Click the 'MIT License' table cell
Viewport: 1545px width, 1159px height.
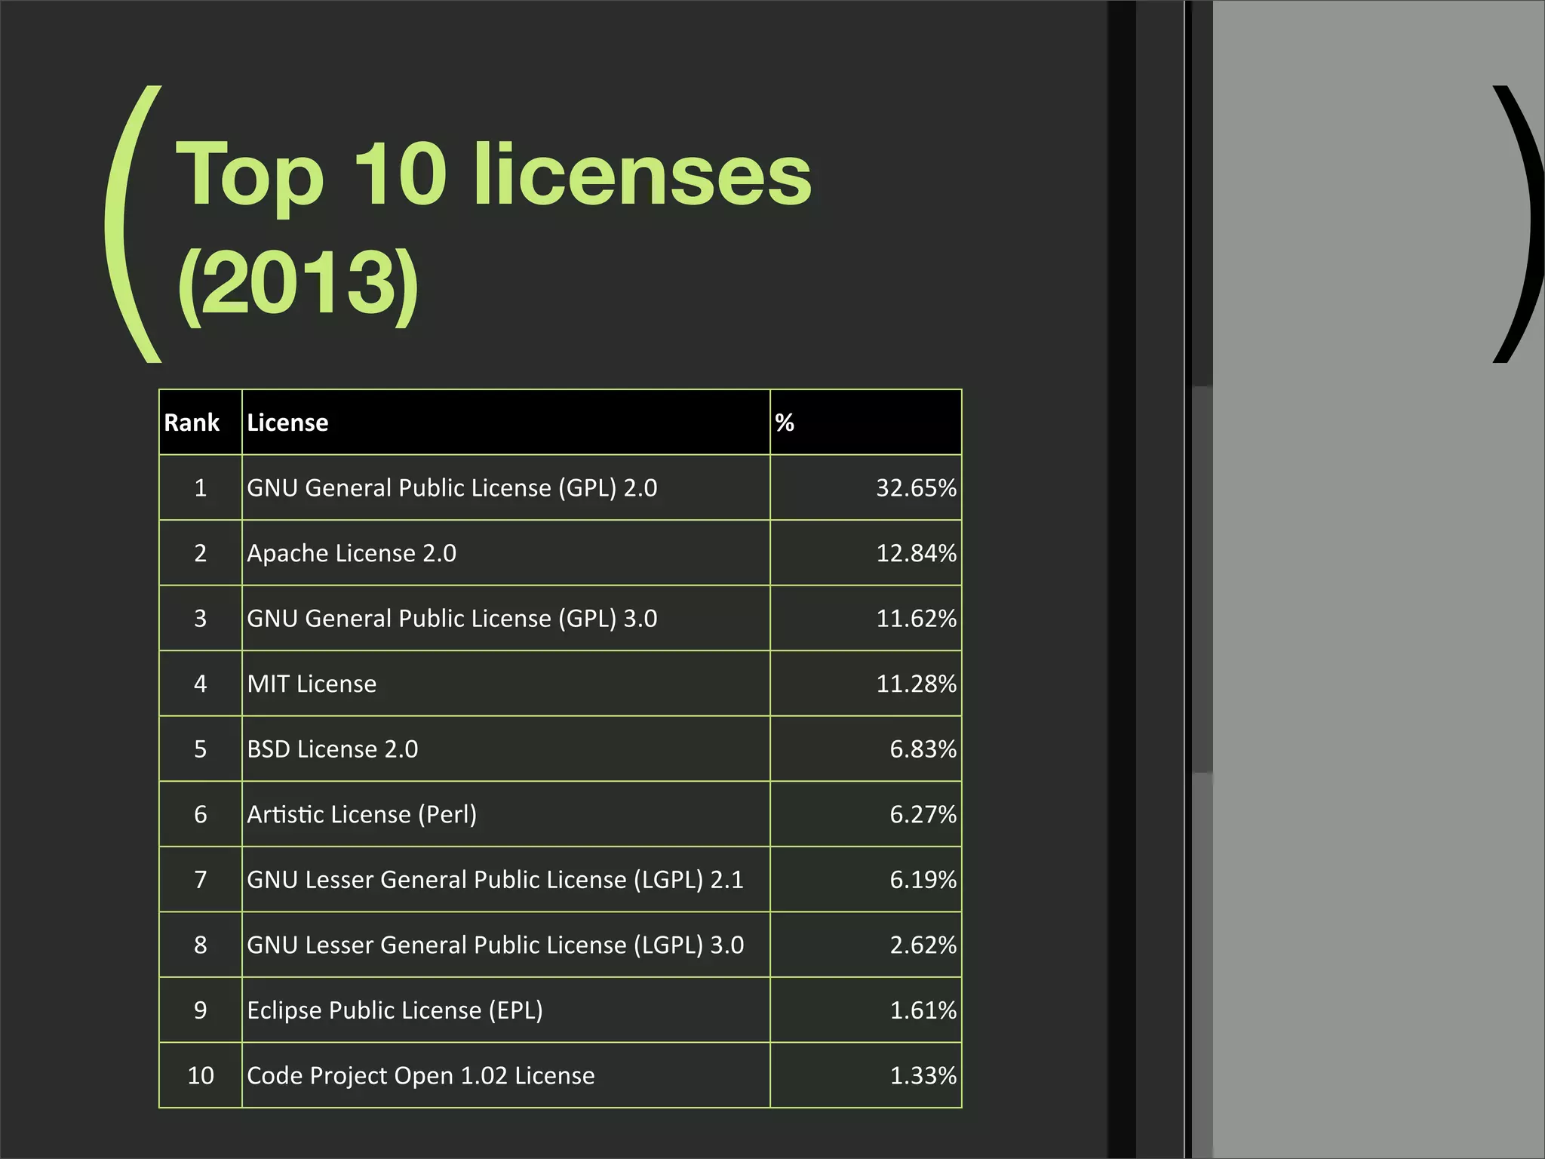[x=312, y=684]
